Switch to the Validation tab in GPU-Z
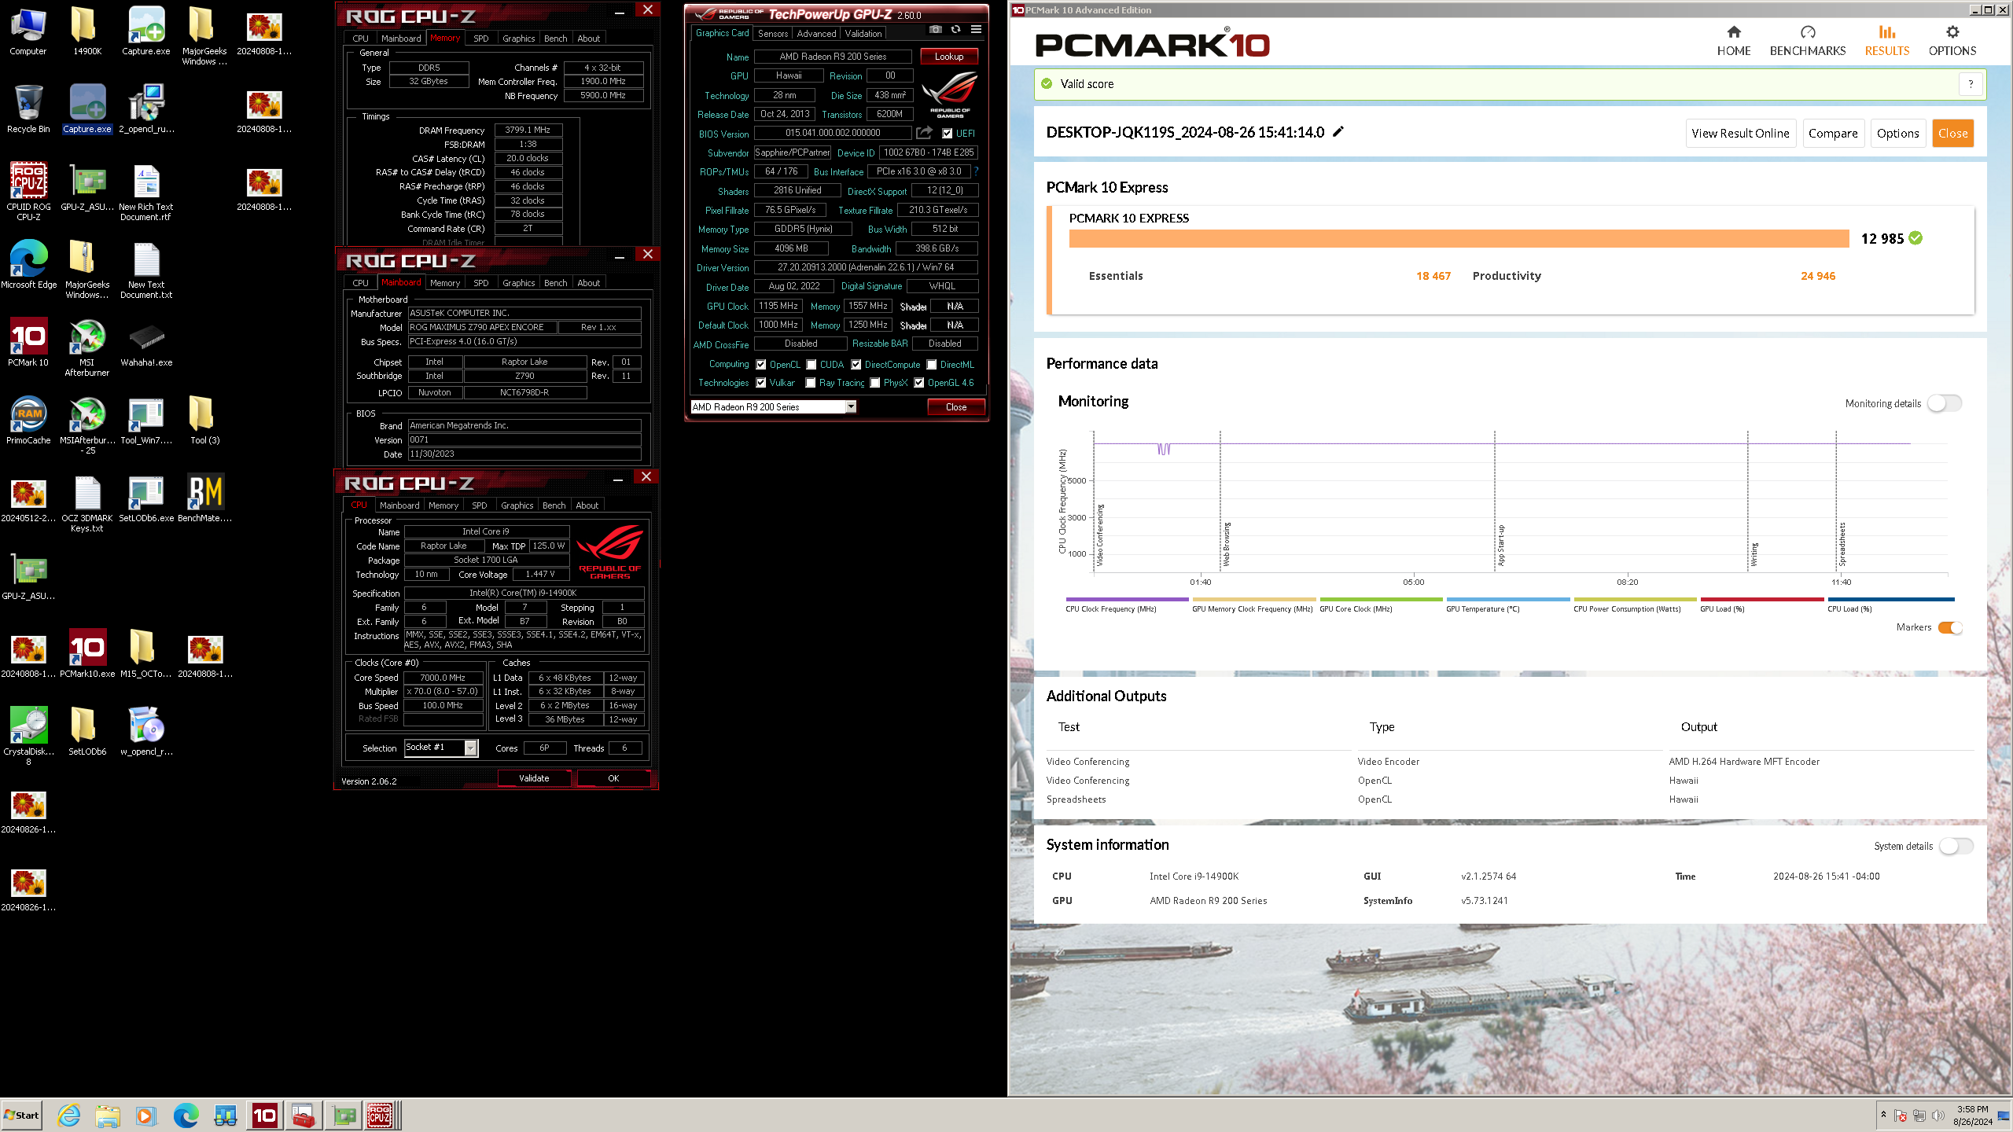 (x=863, y=33)
